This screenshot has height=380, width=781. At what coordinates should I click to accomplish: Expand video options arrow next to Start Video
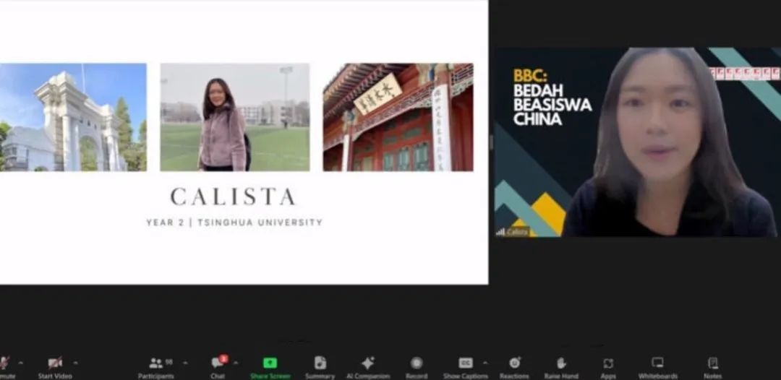click(x=76, y=363)
